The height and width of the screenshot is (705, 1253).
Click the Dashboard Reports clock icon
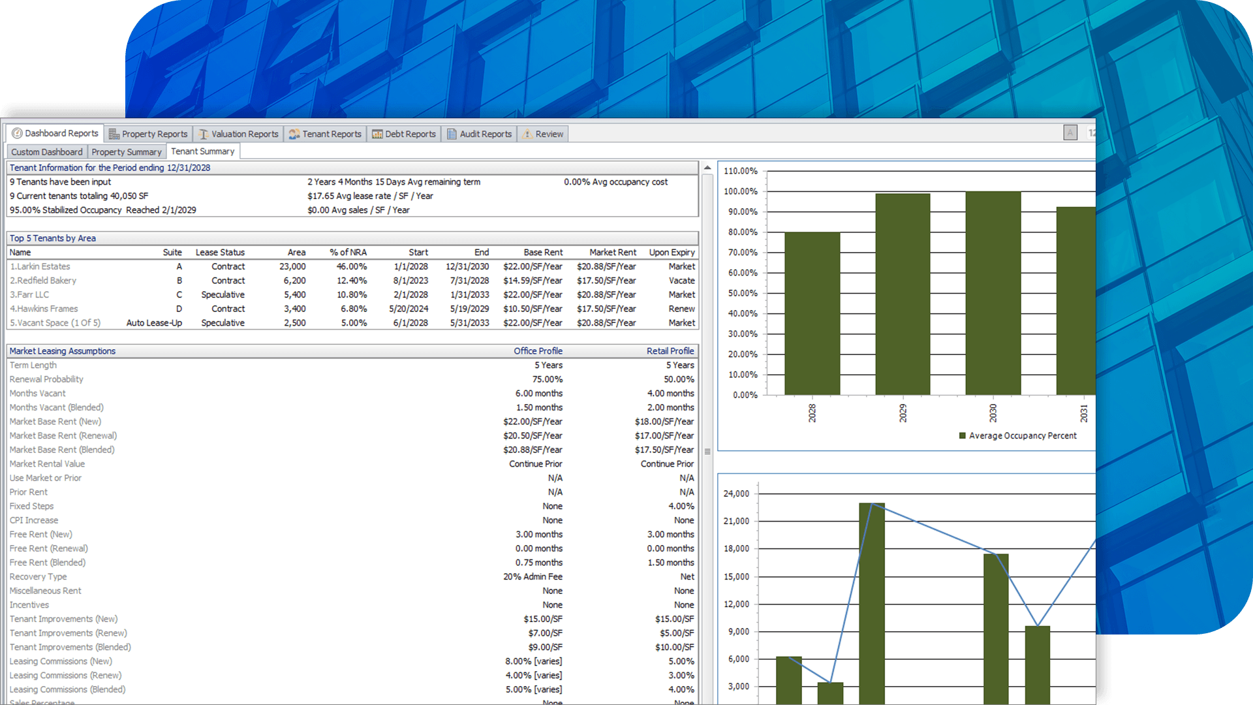[16, 133]
